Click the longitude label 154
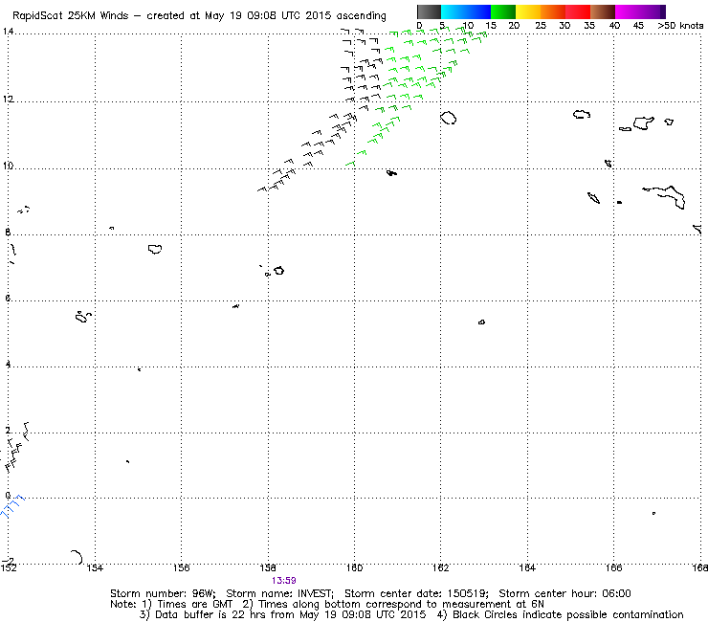Image resolution: width=708 pixels, height=622 pixels. tap(95, 567)
